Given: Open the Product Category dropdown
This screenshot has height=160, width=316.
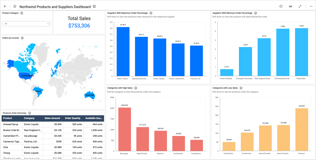Looking at the screenshot, I should coord(26,24).
